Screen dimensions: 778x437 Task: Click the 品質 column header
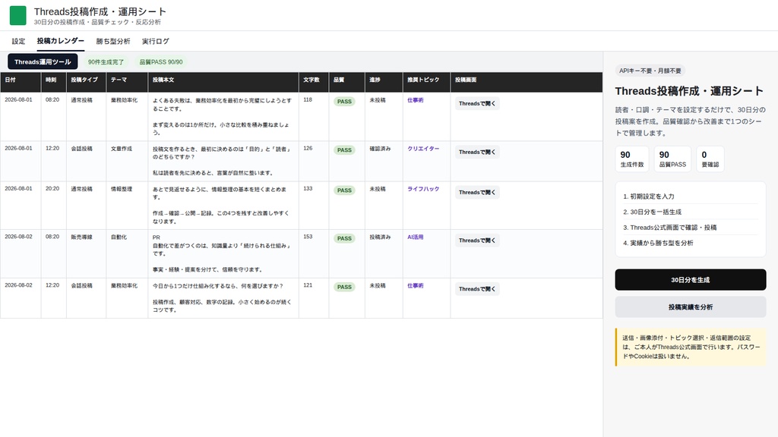(346, 82)
